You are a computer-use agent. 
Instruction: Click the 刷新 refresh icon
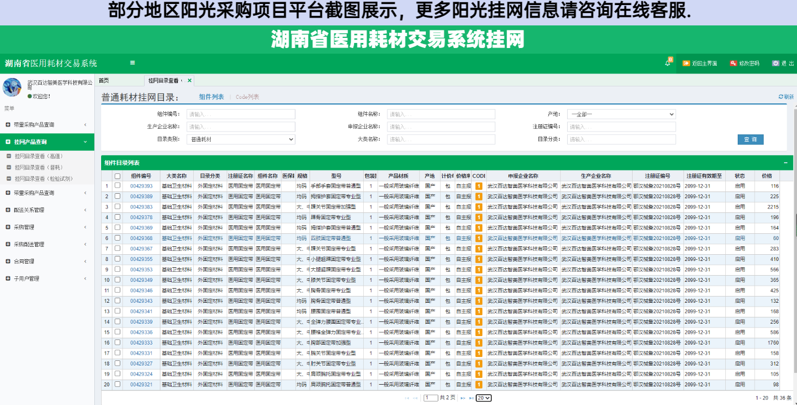tap(781, 97)
